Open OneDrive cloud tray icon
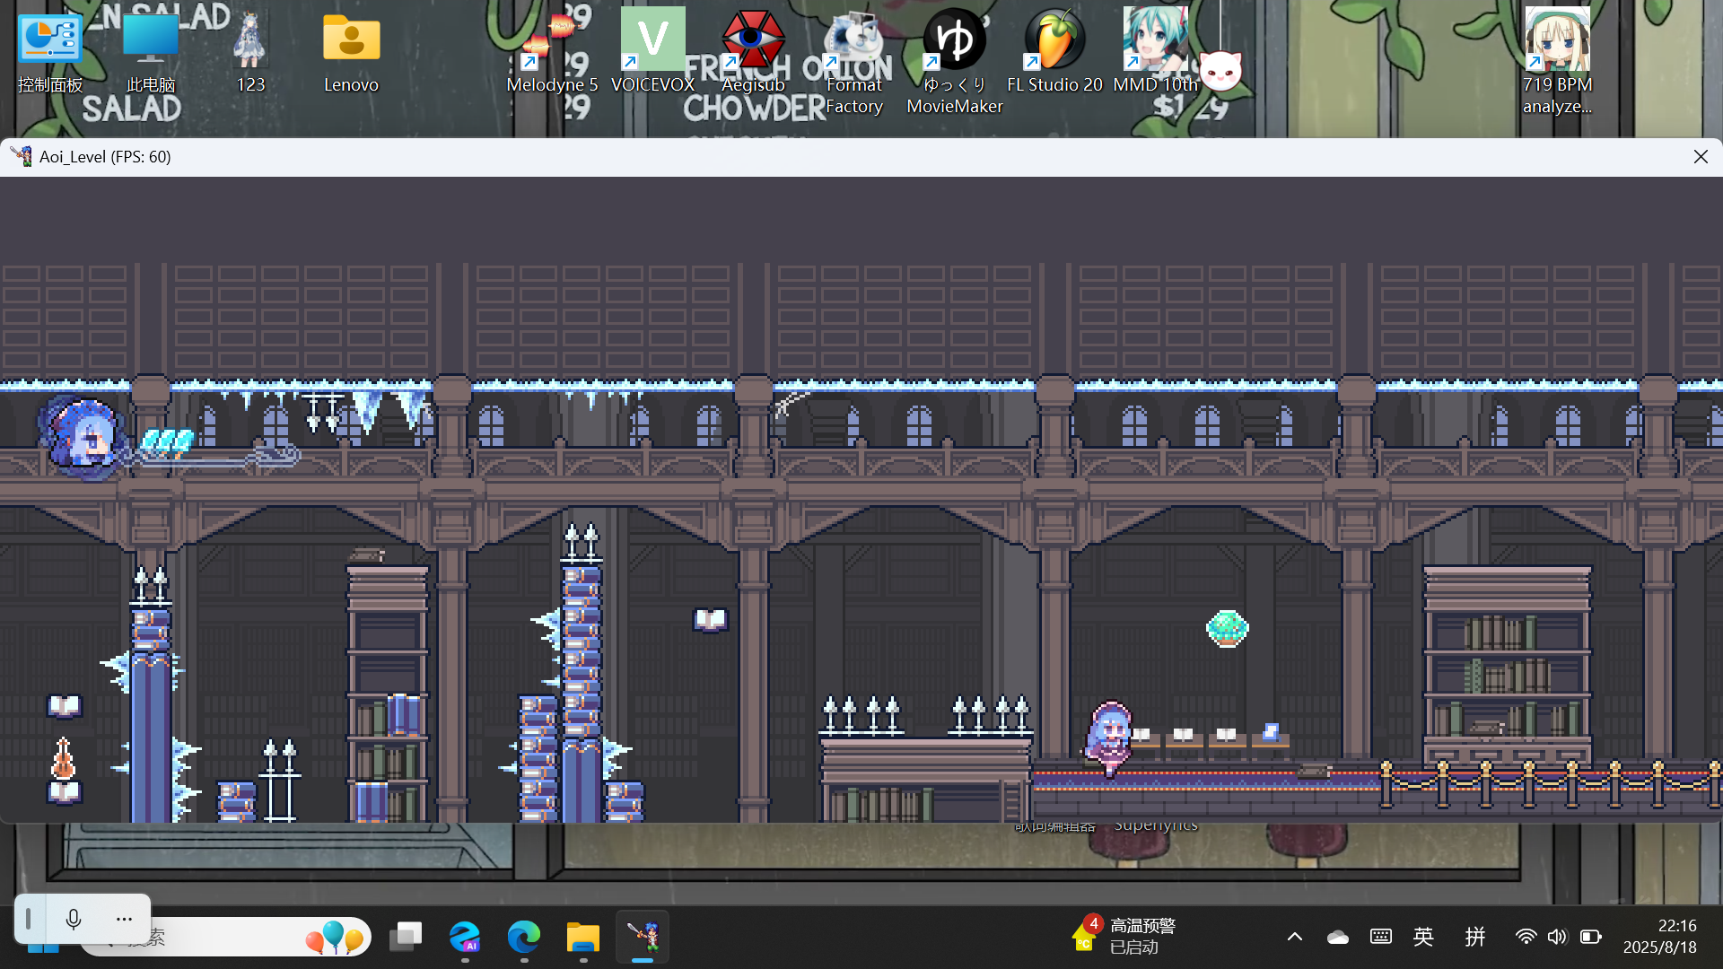The image size is (1723, 969). 1337,937
